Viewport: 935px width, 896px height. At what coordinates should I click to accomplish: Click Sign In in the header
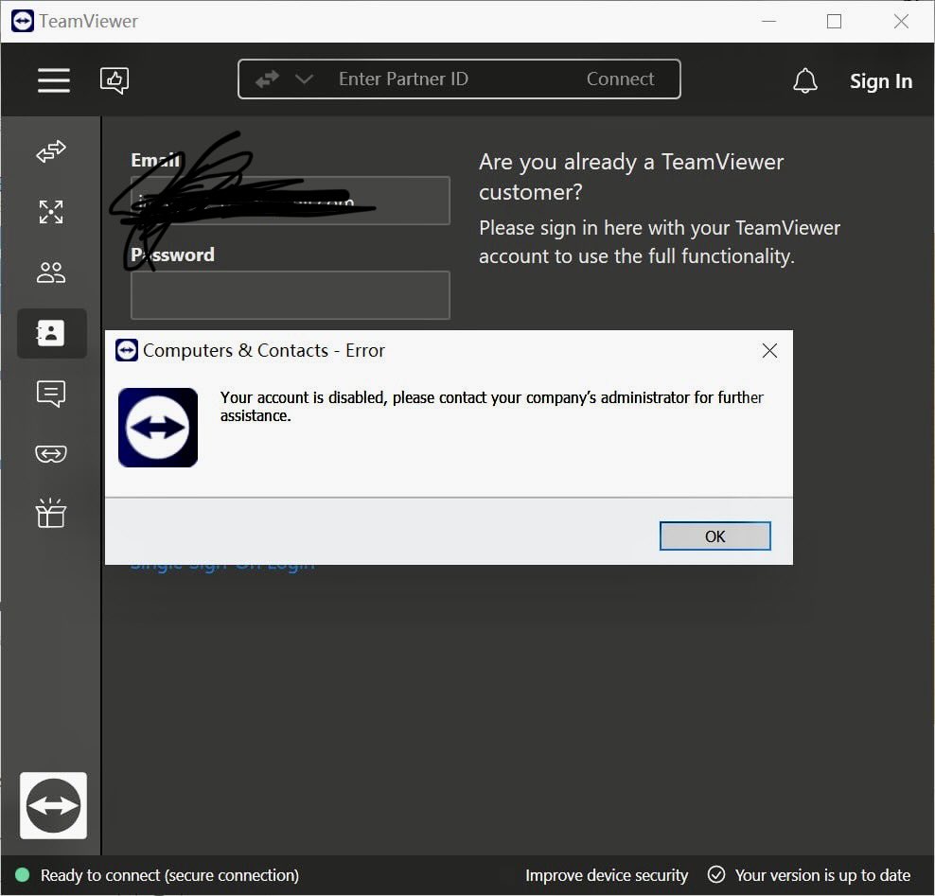[881, 81]
